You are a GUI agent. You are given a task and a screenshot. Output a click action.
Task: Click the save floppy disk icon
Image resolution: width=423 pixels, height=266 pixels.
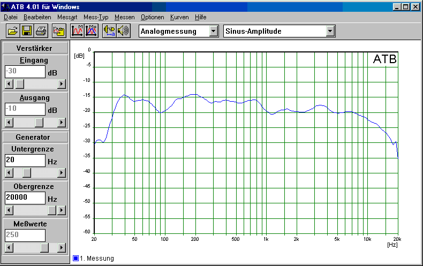pos(26,31)
